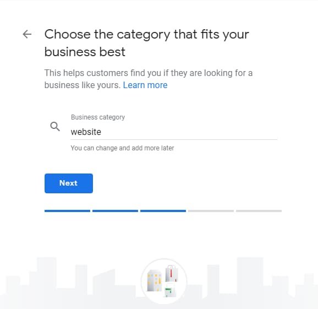318x309 pixels.
Task: Click the This helps customers find you text
Action: pyautogui.click(x=148, y=79)
